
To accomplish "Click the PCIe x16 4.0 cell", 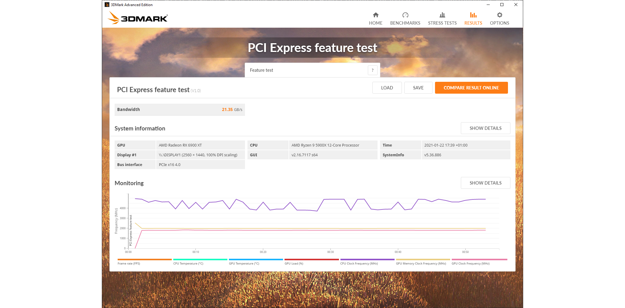I will pos(200,165).
